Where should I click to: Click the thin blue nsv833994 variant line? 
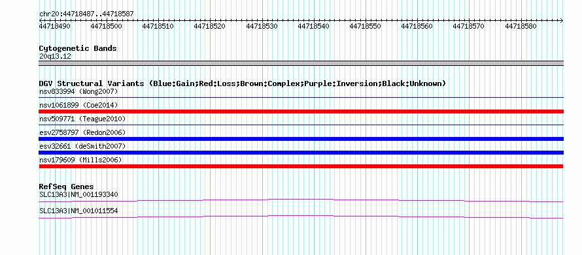tap(301, 97)
